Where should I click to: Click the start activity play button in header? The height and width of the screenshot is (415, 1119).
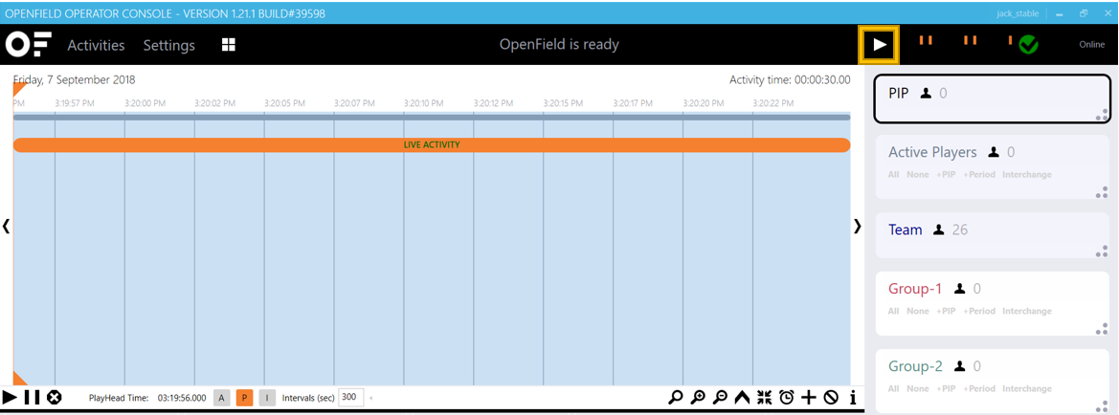tap(879, 44)
